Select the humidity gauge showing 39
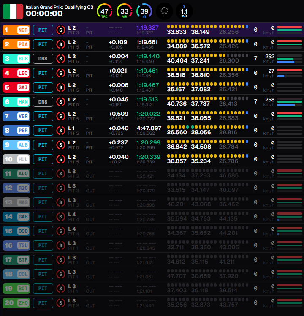The height and width of the screenshot is (316, 304). point(144,11)
